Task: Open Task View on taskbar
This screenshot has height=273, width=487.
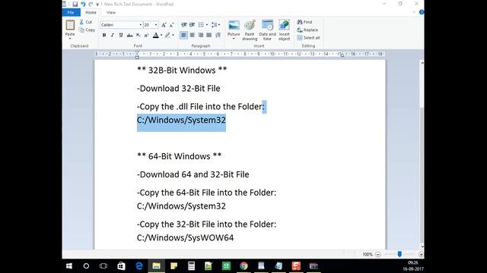Action: pos(103,266)
